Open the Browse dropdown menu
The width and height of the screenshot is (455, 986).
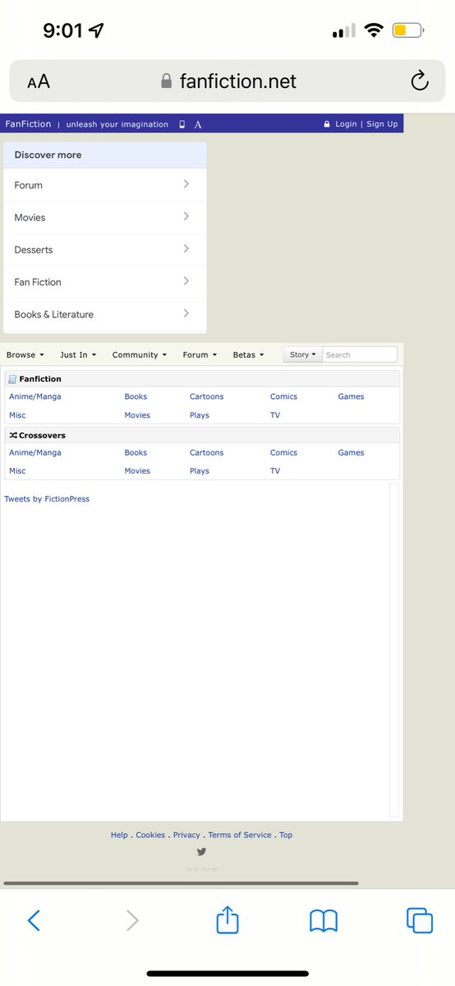pos(25,354)
